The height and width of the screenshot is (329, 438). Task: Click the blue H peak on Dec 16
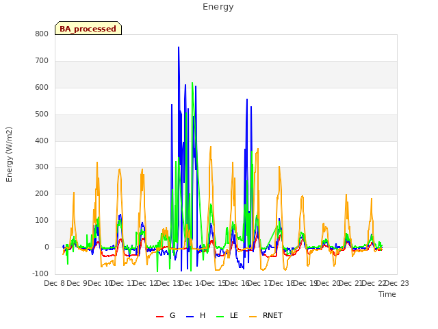point(247,99)
